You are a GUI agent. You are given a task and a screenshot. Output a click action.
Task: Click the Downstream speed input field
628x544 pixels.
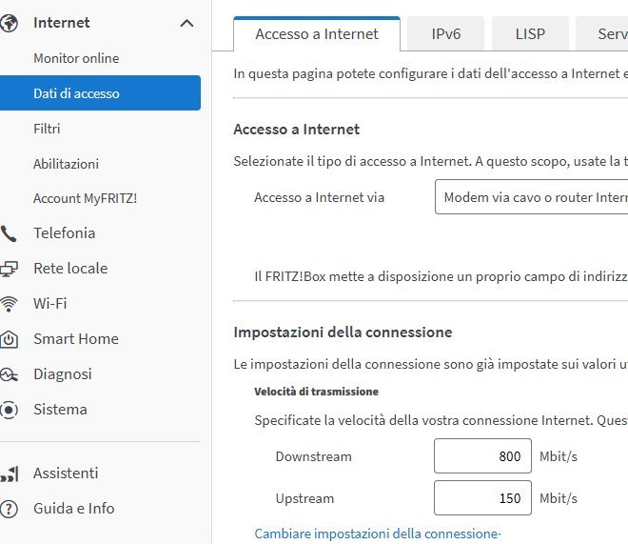[482, 456]
